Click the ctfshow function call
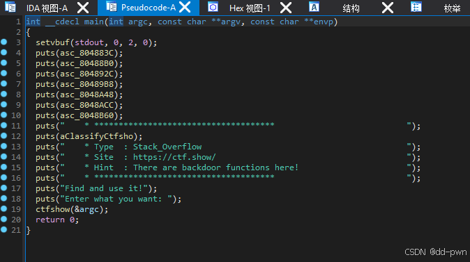This screenshot has height=262, width=470. coord(52,209)
